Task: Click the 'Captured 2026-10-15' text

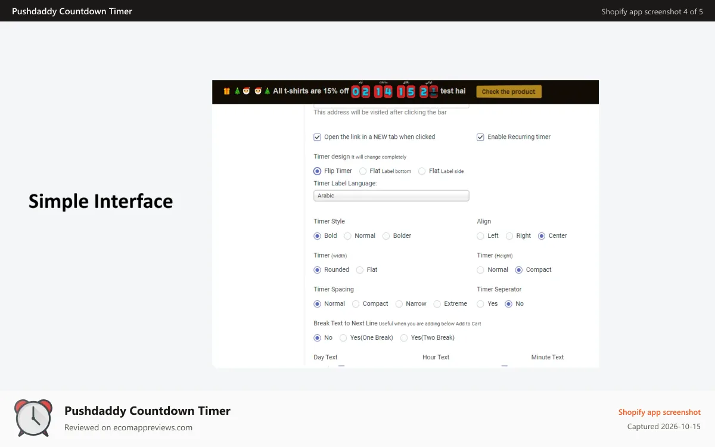Action: 664,427
